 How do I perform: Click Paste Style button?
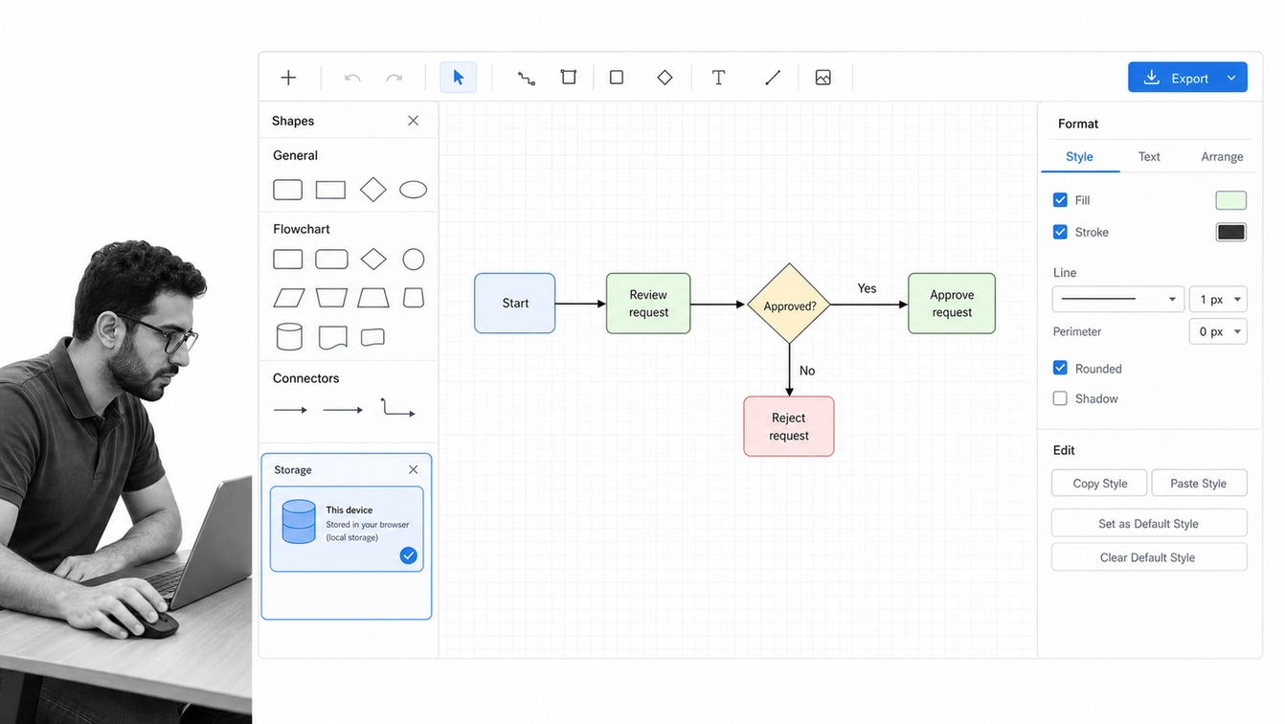click(1199, 483)
